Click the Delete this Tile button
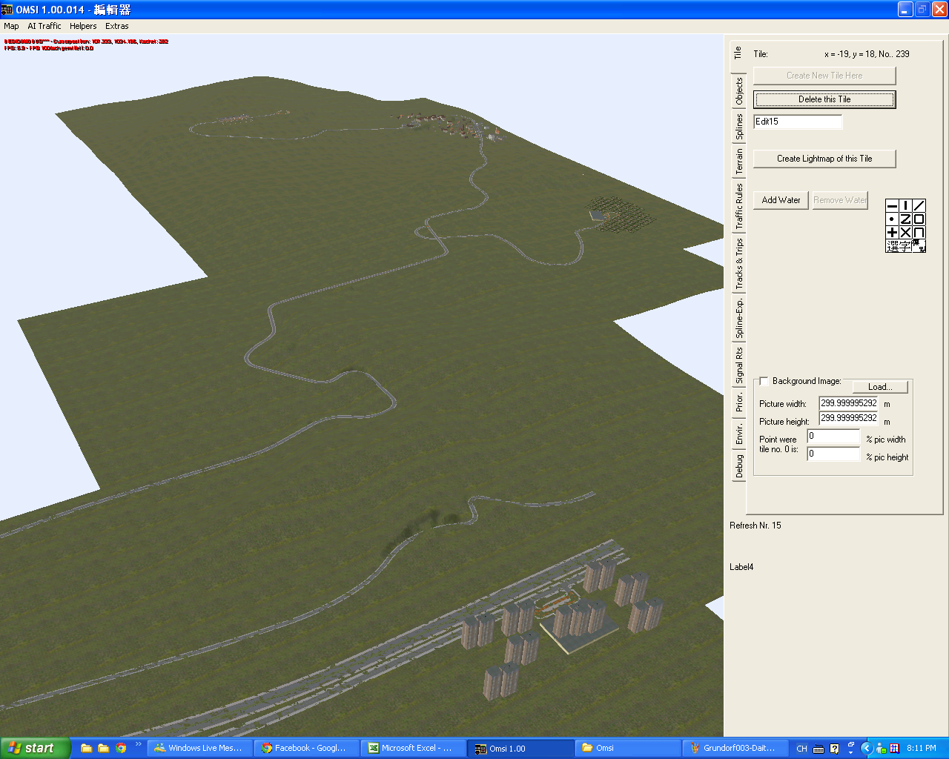949x759 pixels. [824, 99]
